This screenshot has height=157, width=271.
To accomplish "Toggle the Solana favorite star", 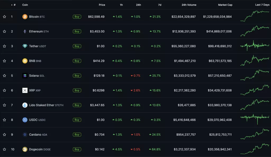I will pos(4,76).
